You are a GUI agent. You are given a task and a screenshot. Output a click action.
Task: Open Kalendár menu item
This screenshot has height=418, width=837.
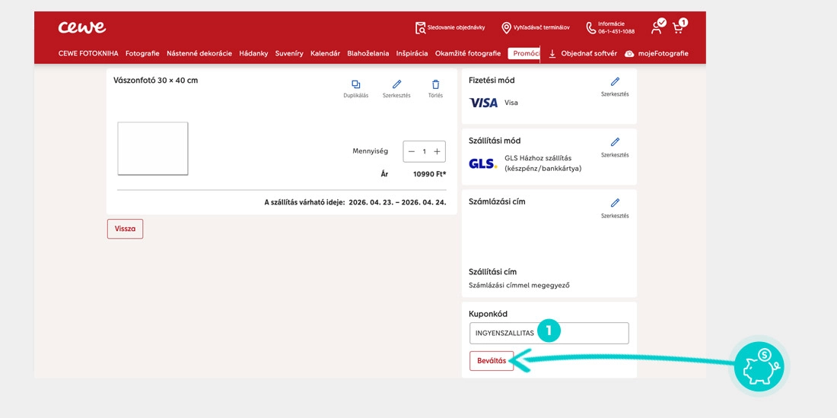tap(325, 53)
